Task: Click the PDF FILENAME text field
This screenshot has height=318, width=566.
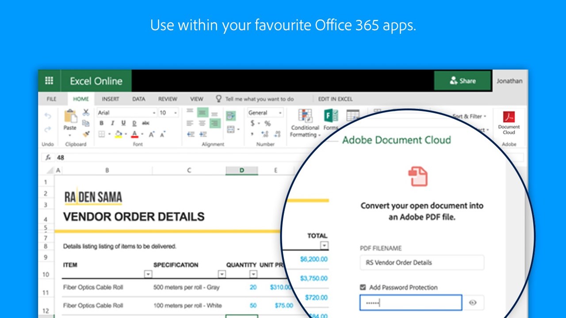Action: (x=422, y=262)
